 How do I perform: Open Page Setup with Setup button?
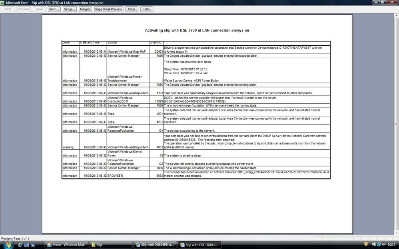pos(69,9)
